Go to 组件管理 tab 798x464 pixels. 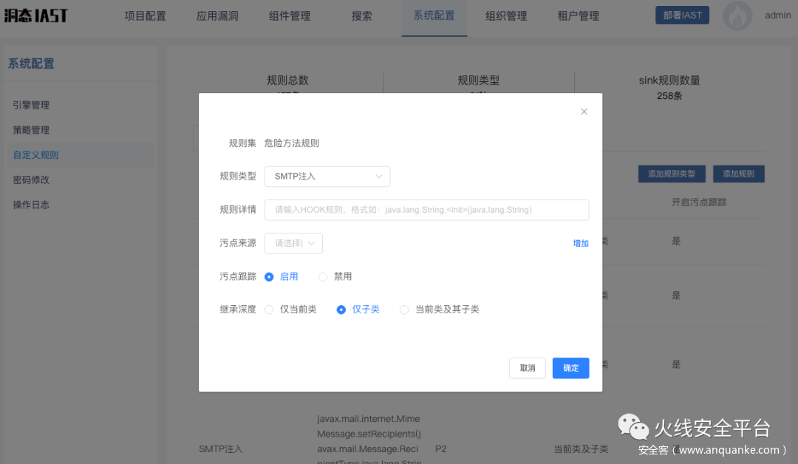pyautogui.click(x=290, y=16)
